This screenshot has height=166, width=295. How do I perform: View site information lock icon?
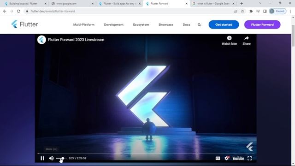pyautogui.click(x=27, y=11)
